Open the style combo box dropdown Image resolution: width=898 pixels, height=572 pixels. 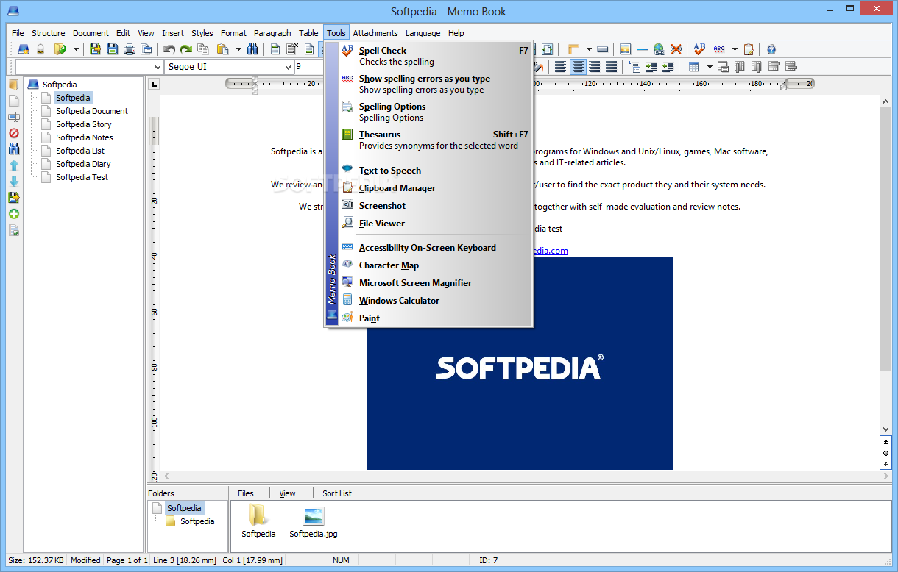pos(158,67)
